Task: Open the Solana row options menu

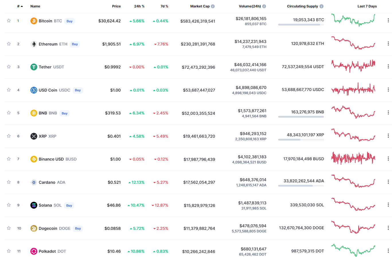Action: click(x=388, y=205)
